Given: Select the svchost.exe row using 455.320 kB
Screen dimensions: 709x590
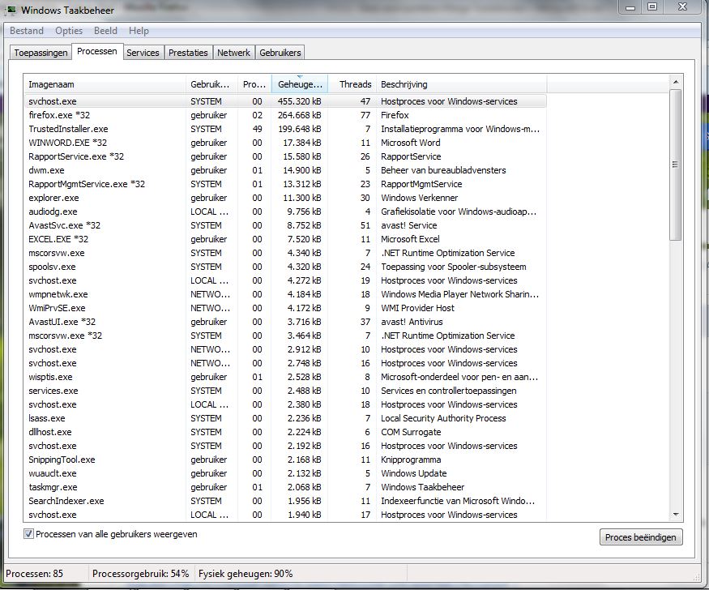Looking at the screenshot, I should (285, 101).
